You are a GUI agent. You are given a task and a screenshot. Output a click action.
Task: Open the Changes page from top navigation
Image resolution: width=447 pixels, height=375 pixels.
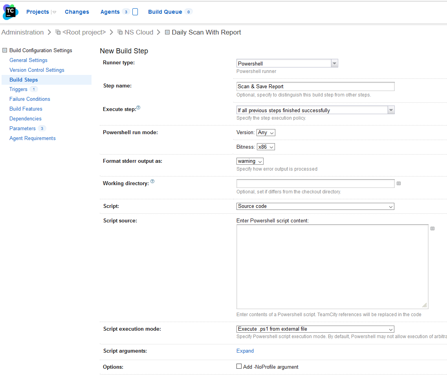pos(77,12)
